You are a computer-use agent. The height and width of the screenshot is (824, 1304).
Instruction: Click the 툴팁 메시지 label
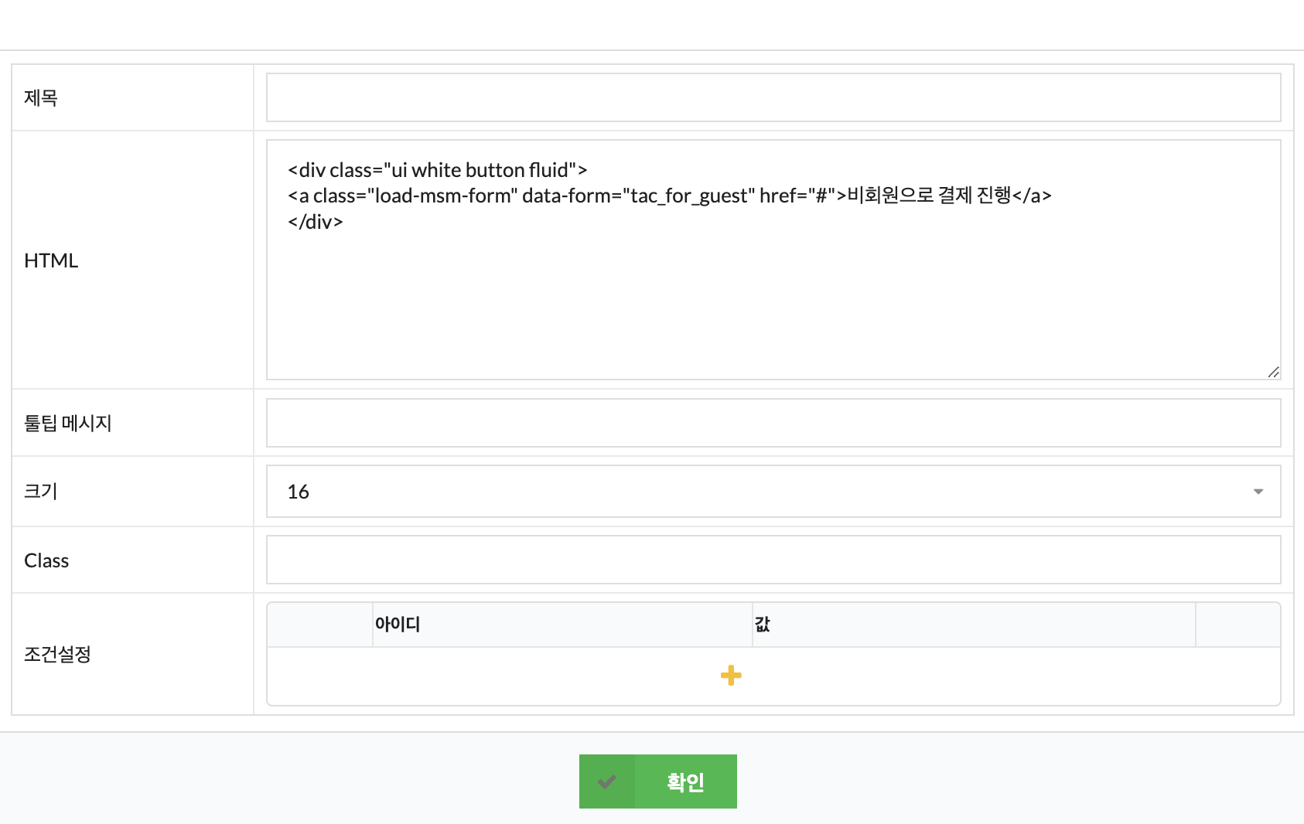(x=68, y=423)
